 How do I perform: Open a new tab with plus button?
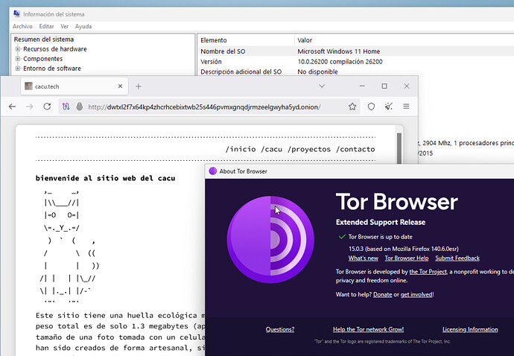[x=139, y=86]
